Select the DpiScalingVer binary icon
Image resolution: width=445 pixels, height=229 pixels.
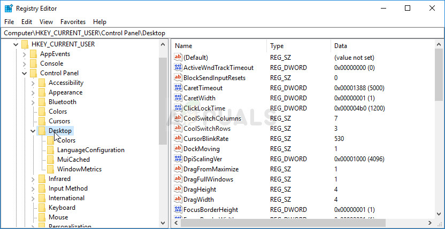coord(178,159)
